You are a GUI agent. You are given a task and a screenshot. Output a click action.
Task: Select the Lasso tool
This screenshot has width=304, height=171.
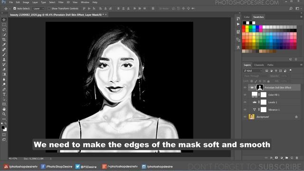coord(4,29)
